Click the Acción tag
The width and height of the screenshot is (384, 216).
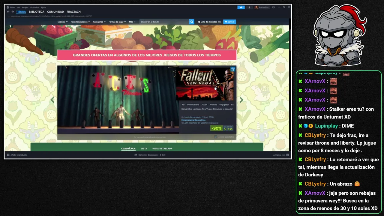point(204,105)
